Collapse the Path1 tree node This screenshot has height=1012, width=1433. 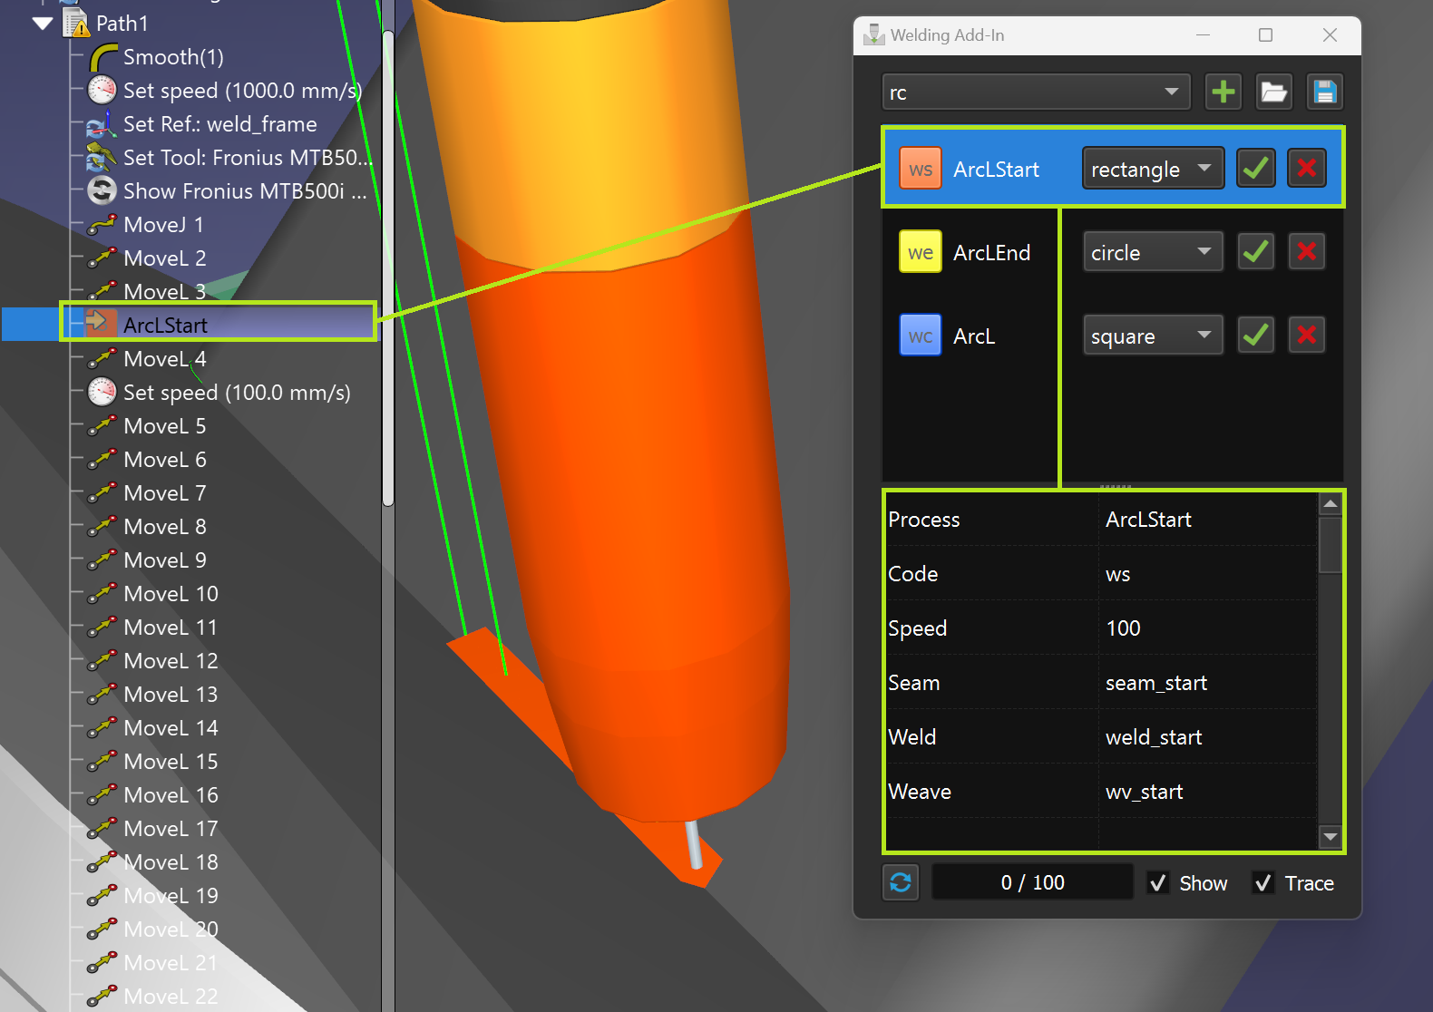pos(43,24)
